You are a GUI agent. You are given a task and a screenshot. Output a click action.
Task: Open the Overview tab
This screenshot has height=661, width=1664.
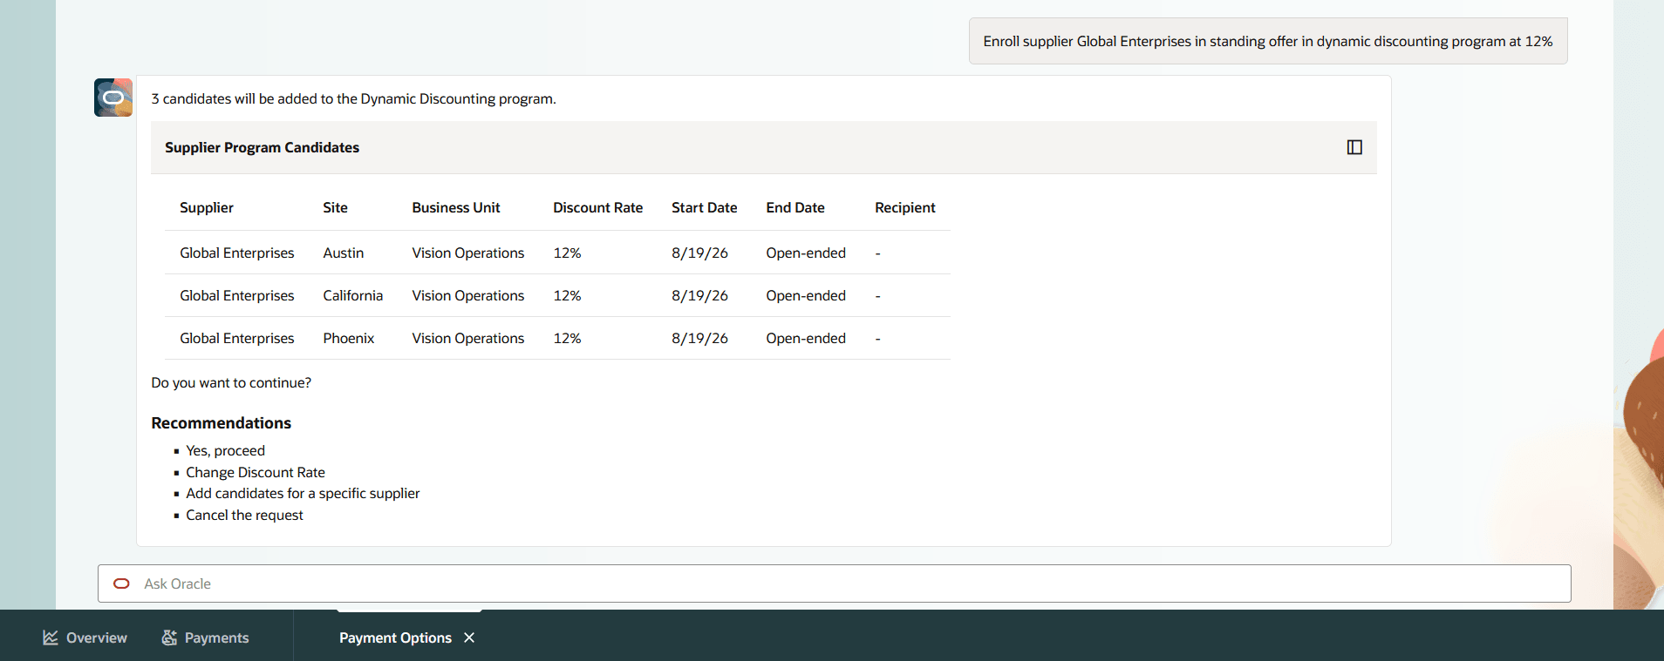[x=85, y=637]
